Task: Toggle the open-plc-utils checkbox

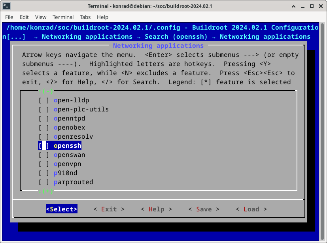Action: (x=44, y=109)
